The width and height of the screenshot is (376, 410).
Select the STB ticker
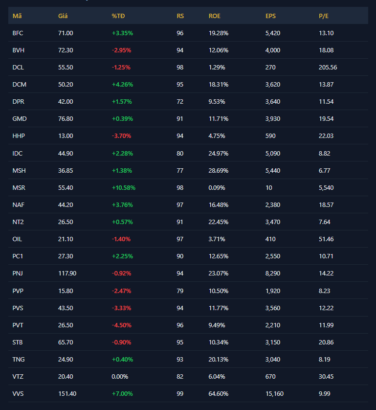click(18, 342)
